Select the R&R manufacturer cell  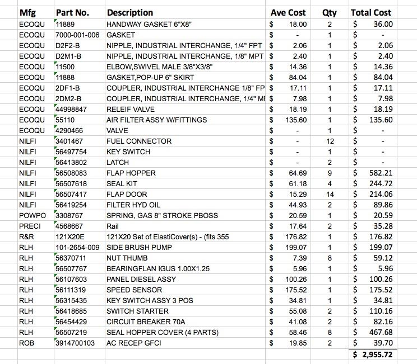tap(26, 237)
